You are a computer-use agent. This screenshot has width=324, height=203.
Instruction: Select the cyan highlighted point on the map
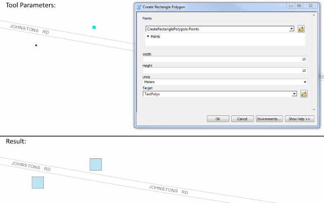point(94,27)
